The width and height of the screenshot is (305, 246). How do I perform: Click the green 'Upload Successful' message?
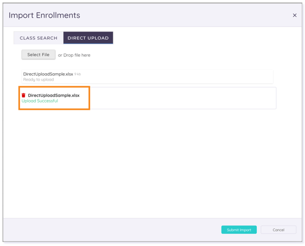point(40,101)
